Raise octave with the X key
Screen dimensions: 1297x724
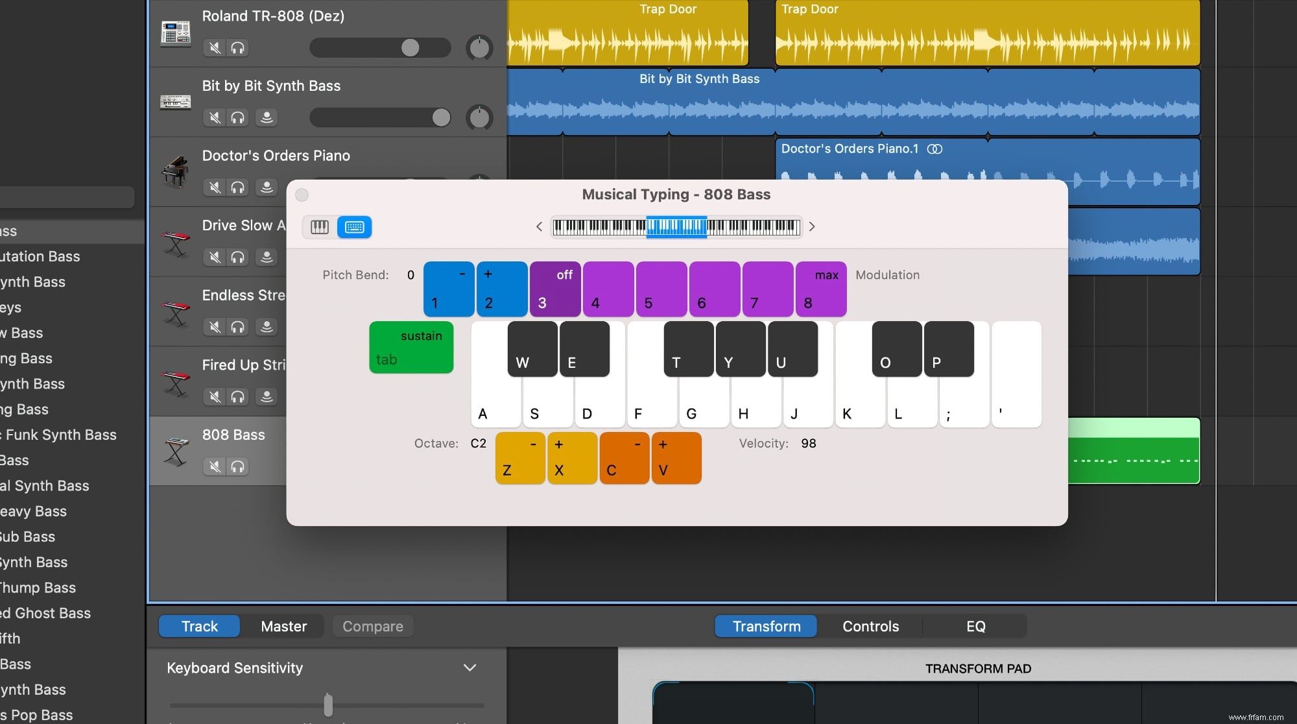pyautogui.click(x=572, y=458)
